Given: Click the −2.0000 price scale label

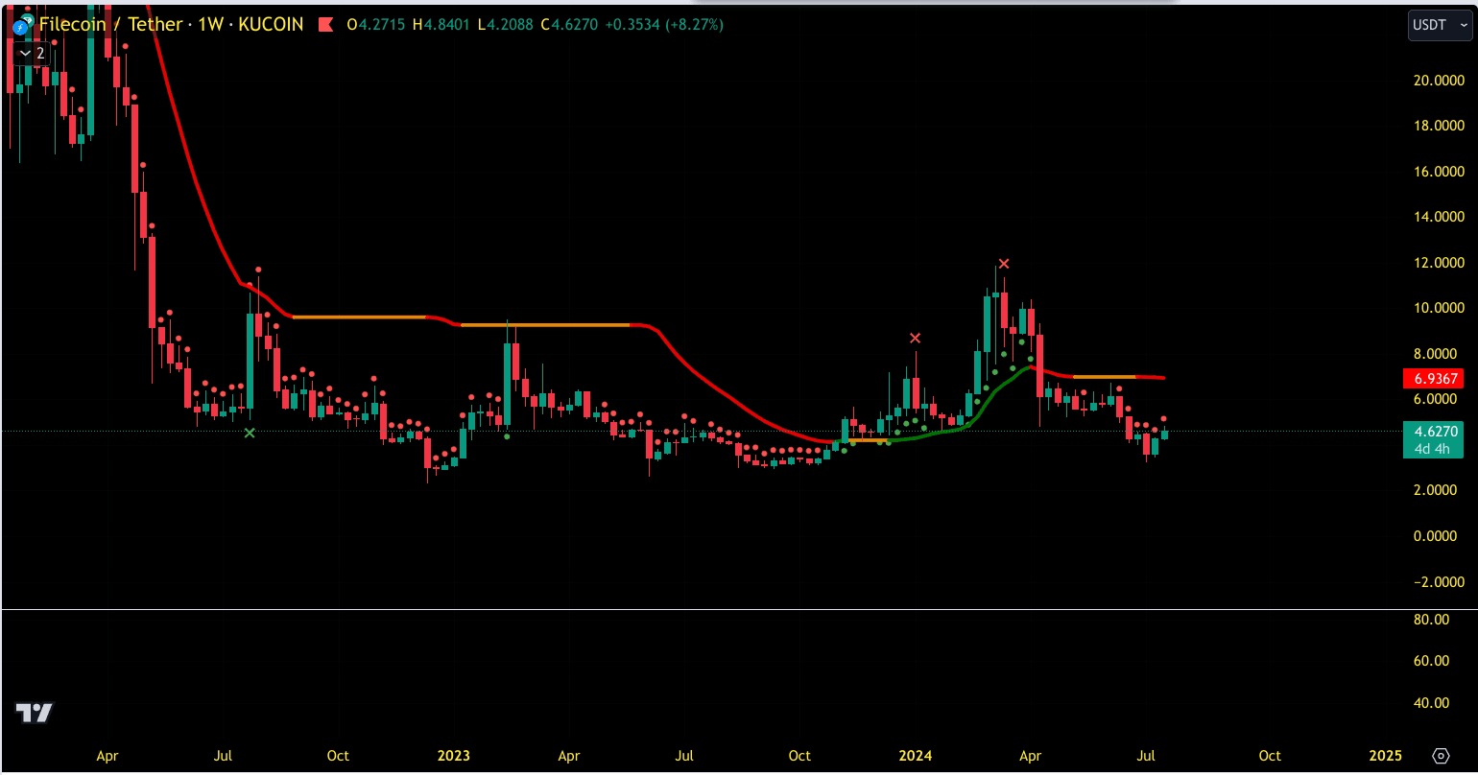Looking at the screenshot, I should (x=1439, y=581).
